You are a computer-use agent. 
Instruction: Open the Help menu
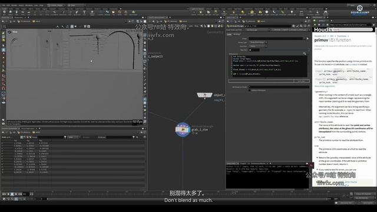click(41, 5)
